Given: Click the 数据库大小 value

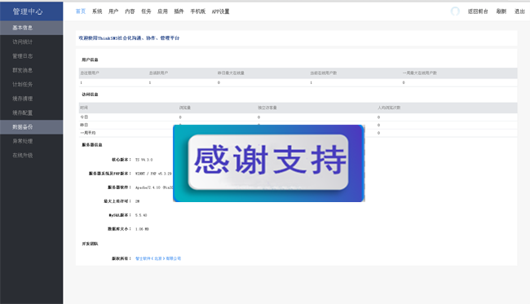Looking at the screenshot, I should point(142,229).
